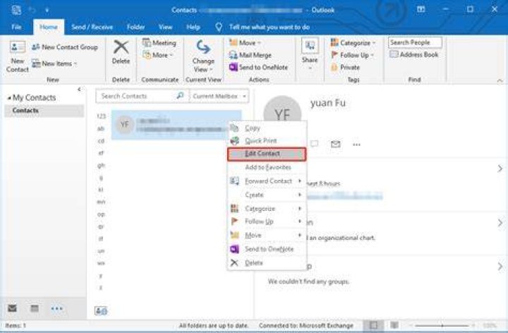Viewport: 508px width, 333px height.
Task: Open more options ellipsis in contact card
Action: click(x=357, y=145)
